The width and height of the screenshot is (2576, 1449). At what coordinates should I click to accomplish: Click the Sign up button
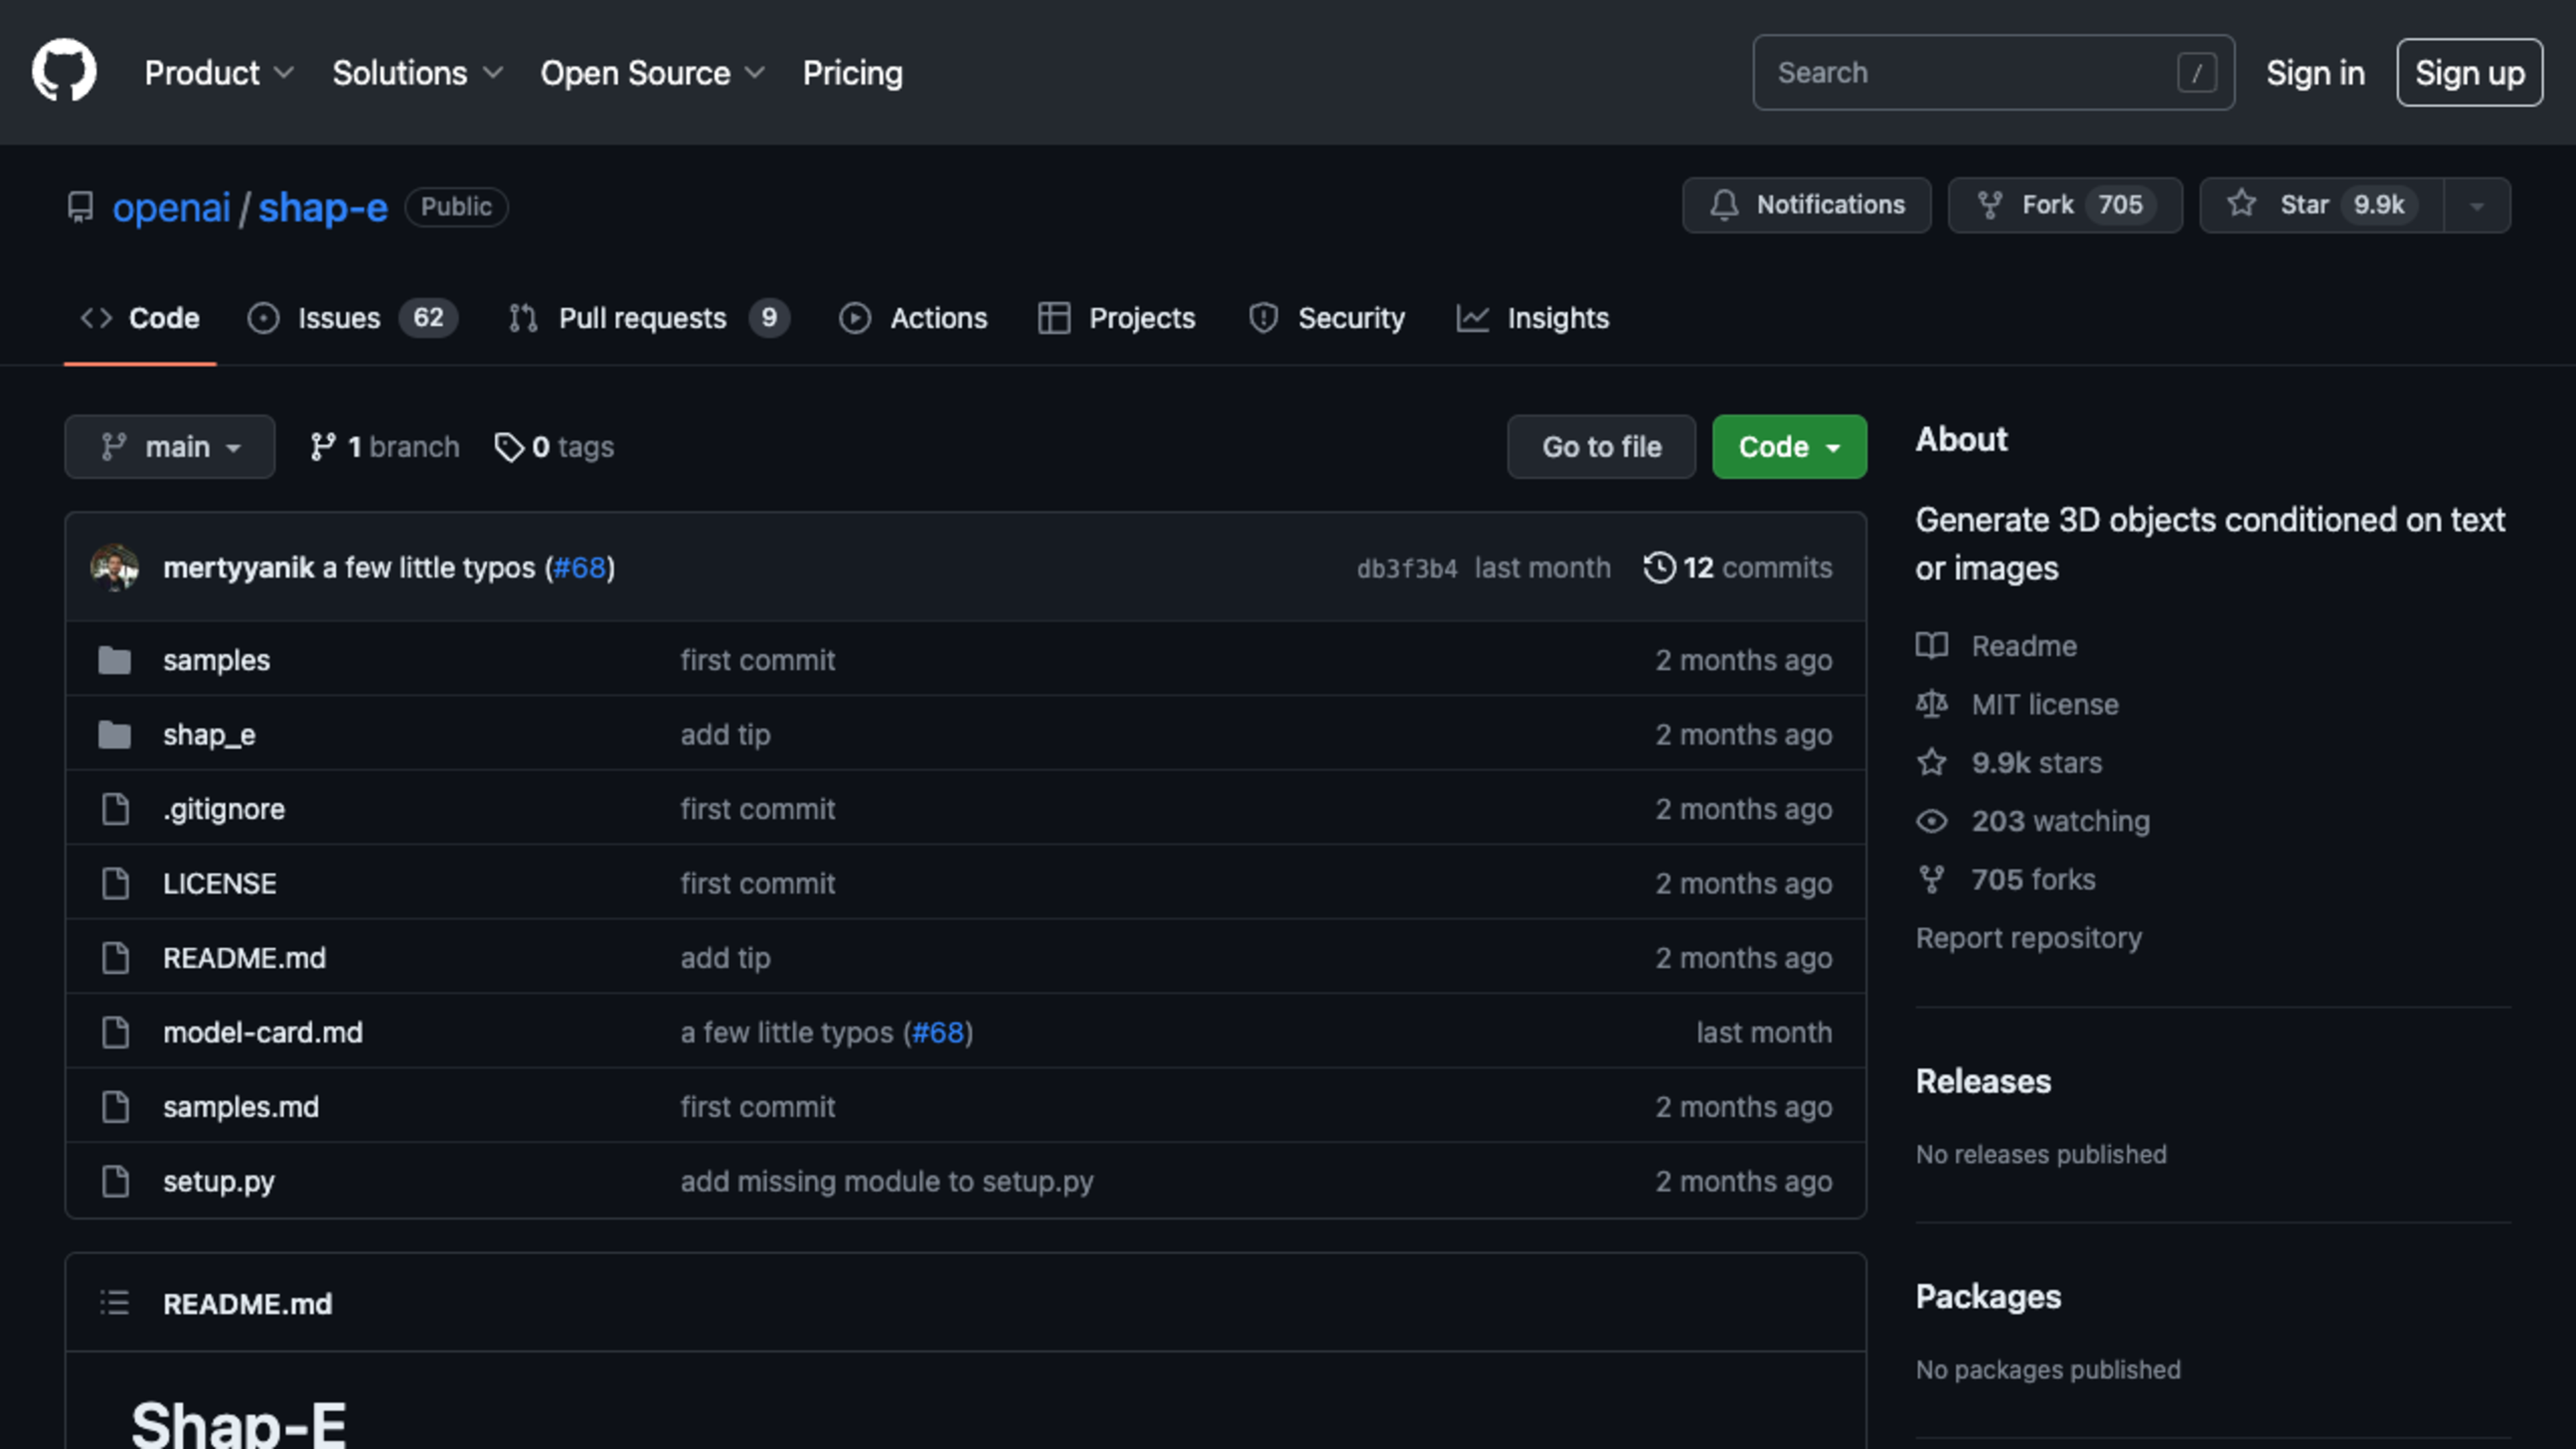2470,72
